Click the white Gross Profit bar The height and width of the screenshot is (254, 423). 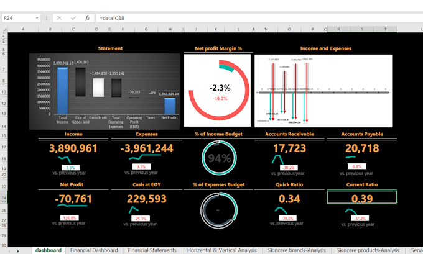click(x=98, y=88)
